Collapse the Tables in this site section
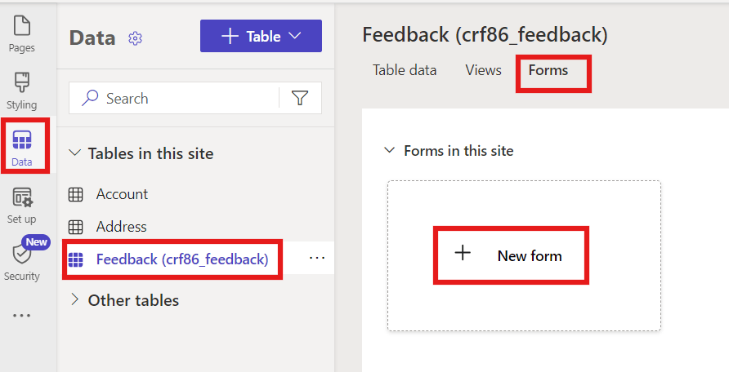Screen dimensions: 729x372 pos(75,153)
